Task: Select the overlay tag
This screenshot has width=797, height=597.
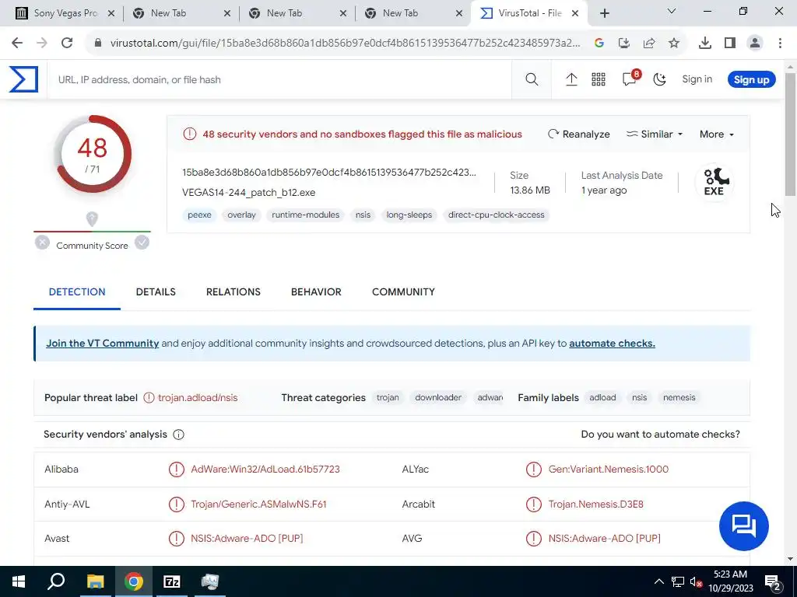Action: tap(241, 215)
